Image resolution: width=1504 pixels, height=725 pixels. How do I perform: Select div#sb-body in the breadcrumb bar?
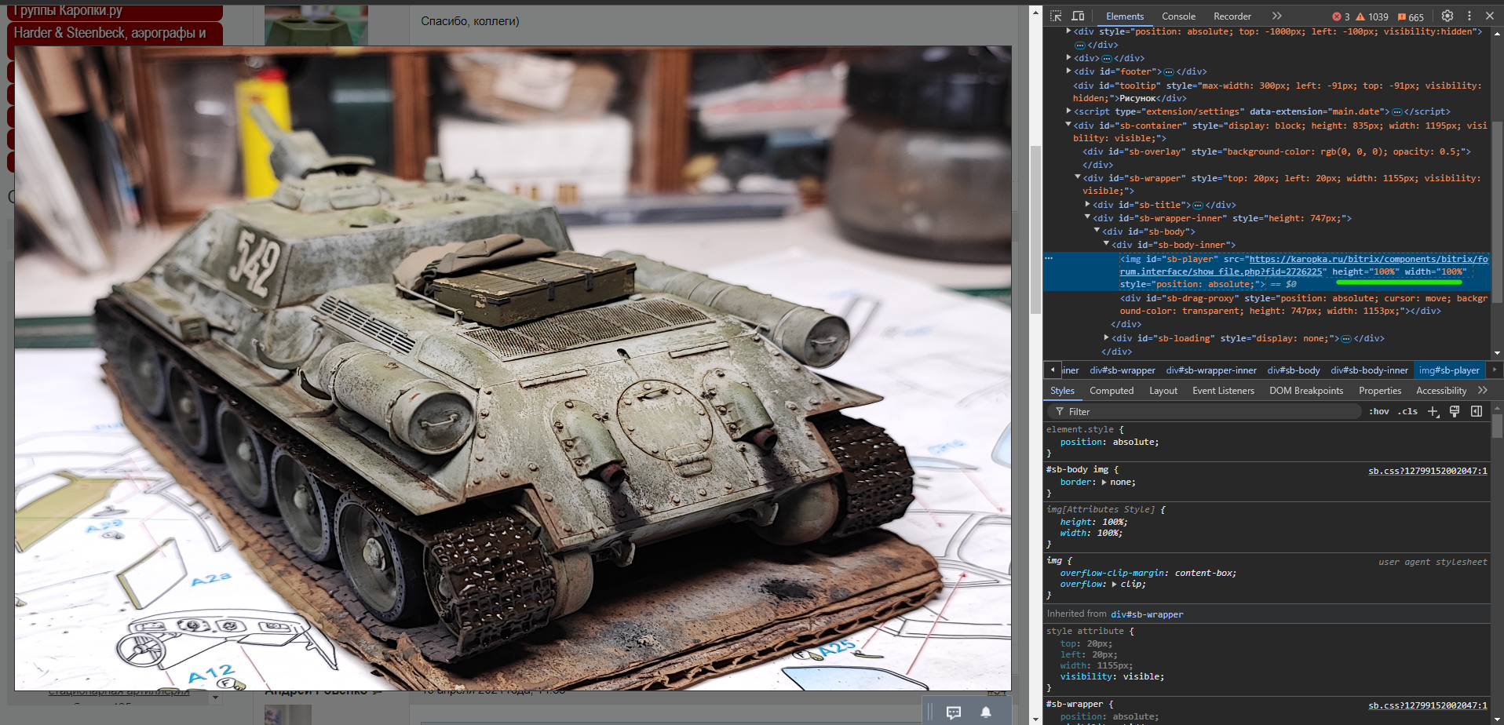click(x=1293, y=370)
